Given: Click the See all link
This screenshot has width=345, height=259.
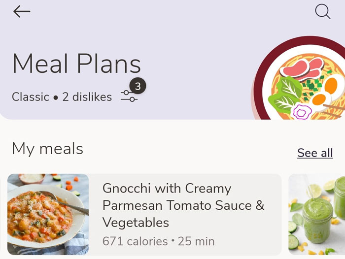Looking at the screenshot, I should click(315, 153).
